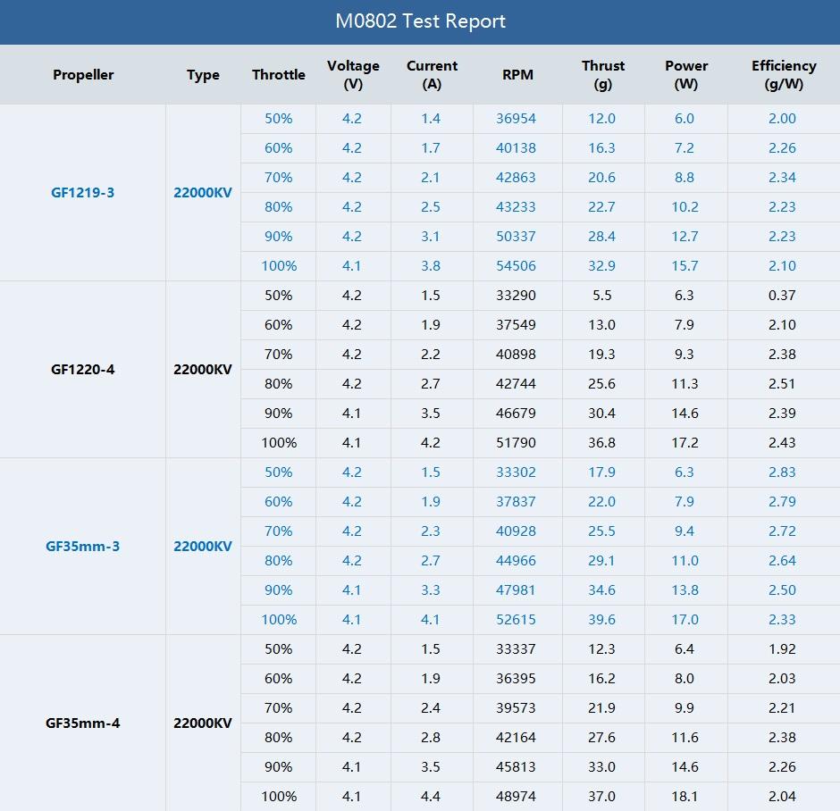The width and height of the screenshot is (840, 811).
Task: Select the Propeller column header
Action: point(83,75)
